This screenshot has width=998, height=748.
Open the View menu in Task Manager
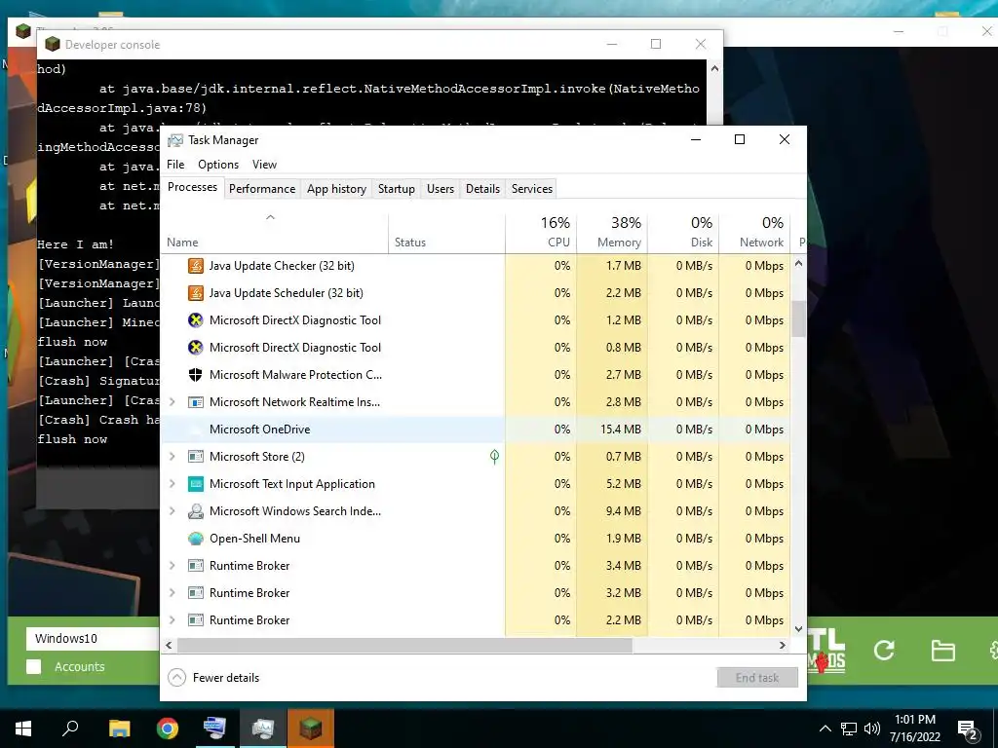point(264,164)
